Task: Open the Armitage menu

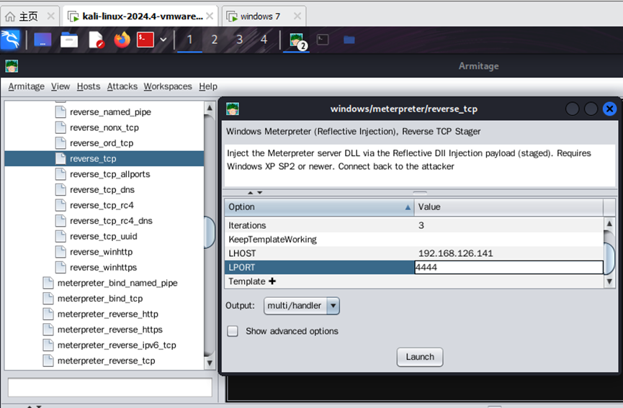Action: coord(26,86)
